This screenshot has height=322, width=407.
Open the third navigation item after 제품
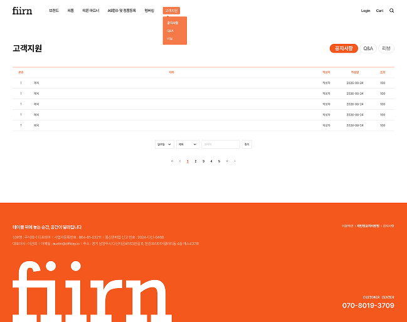pyautogui.click(x=91, y=11)
